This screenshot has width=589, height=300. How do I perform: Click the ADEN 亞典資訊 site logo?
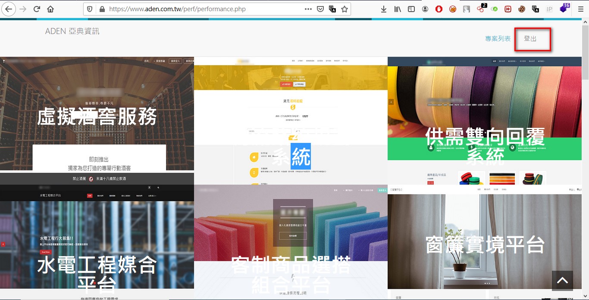click(72, 31)
